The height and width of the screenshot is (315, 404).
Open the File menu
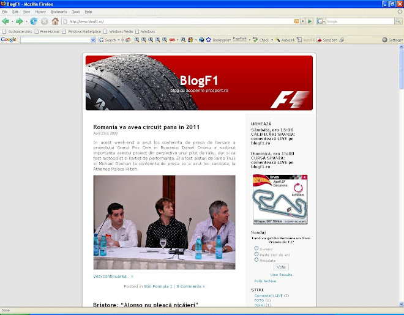pos(5,12)
